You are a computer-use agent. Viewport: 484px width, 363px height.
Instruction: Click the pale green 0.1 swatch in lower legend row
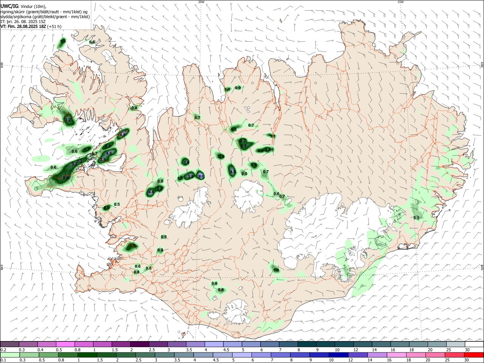pos(10,355)
